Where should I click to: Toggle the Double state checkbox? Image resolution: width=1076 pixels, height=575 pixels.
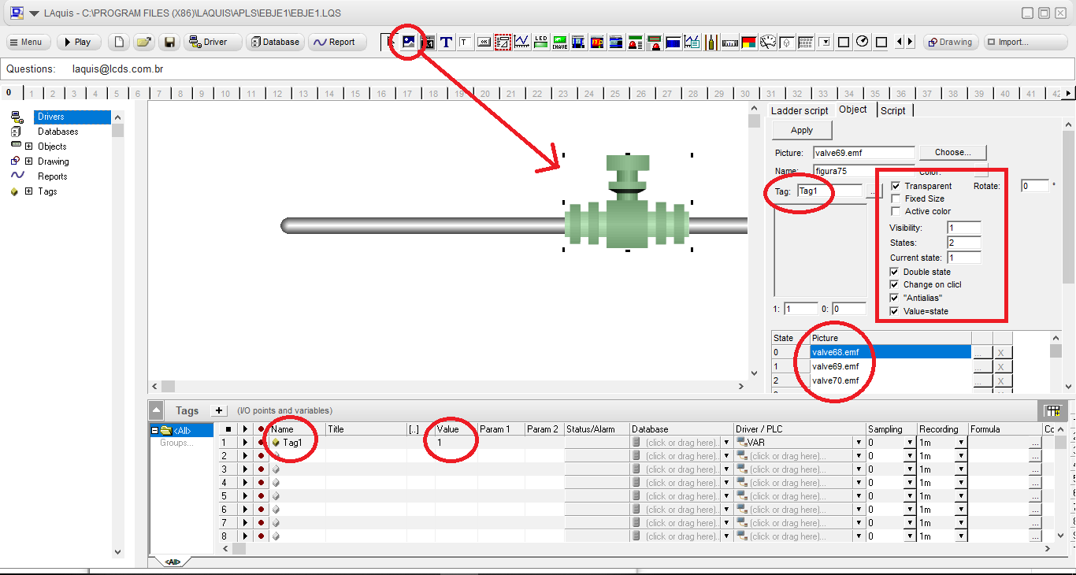click(x=894, y=272)
